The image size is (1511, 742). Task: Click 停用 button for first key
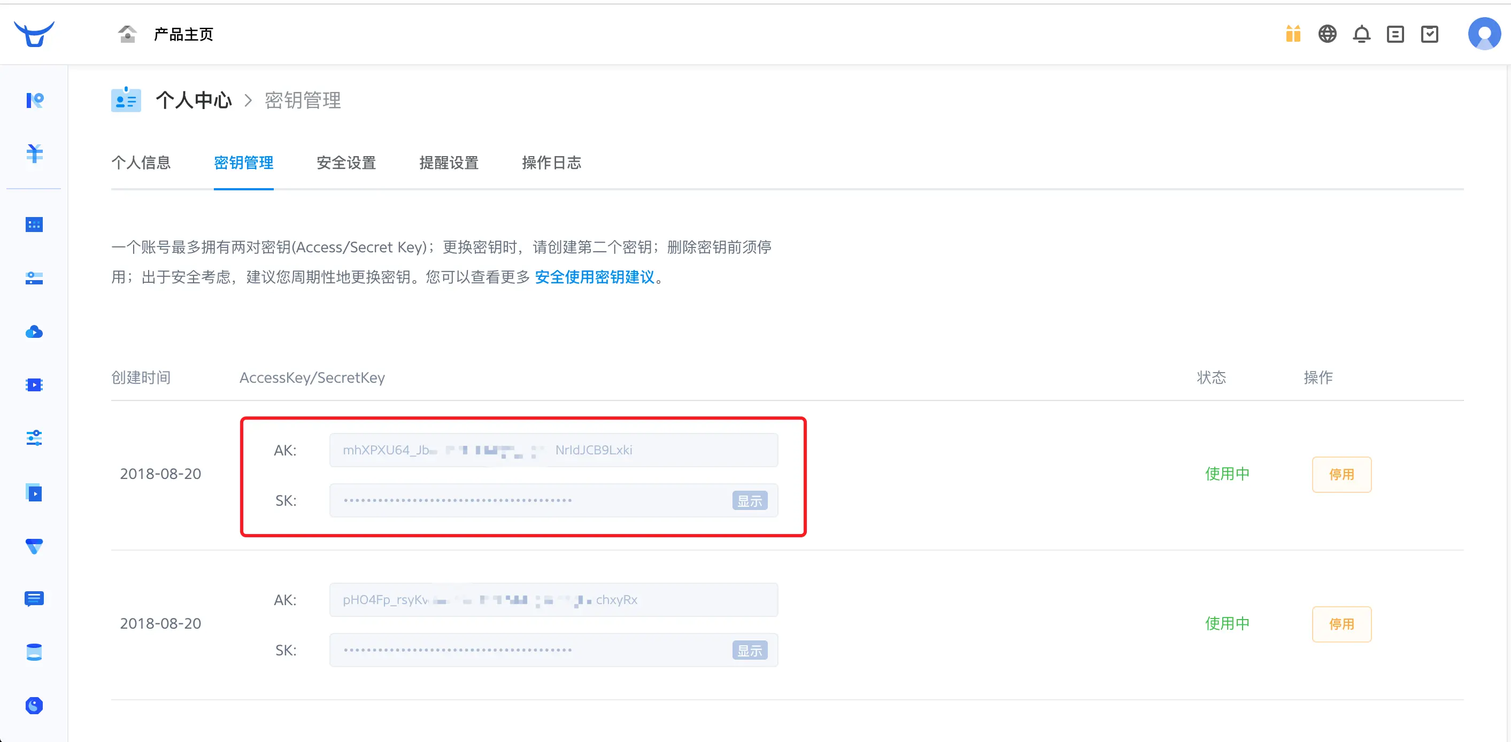(1341, 474)
